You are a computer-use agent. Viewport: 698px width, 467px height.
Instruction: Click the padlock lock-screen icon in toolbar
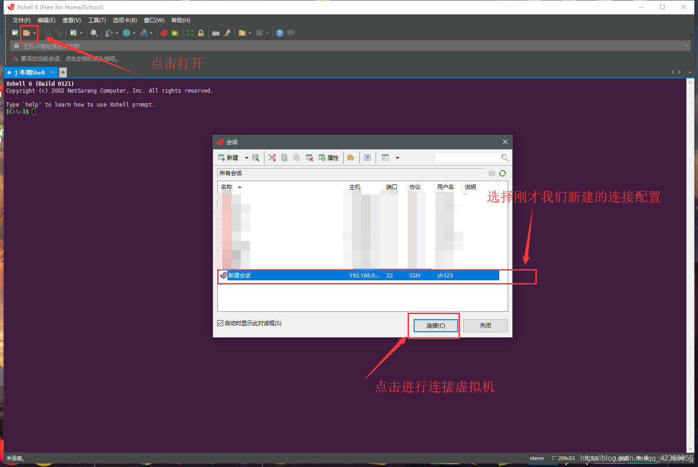pos(201,33)
